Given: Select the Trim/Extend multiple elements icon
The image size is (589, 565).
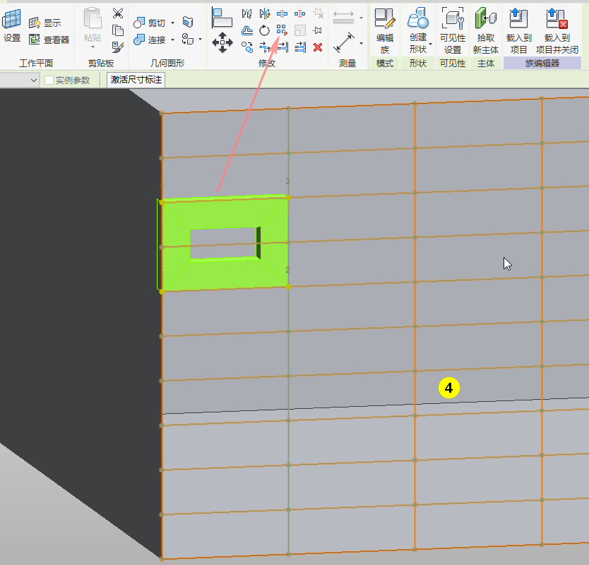Looking at the screenshot, I should pos(299,47).
